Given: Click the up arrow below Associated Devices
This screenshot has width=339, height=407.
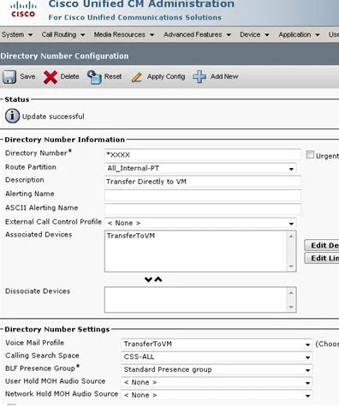Looking at the screenshot, I should coord(158,279).
